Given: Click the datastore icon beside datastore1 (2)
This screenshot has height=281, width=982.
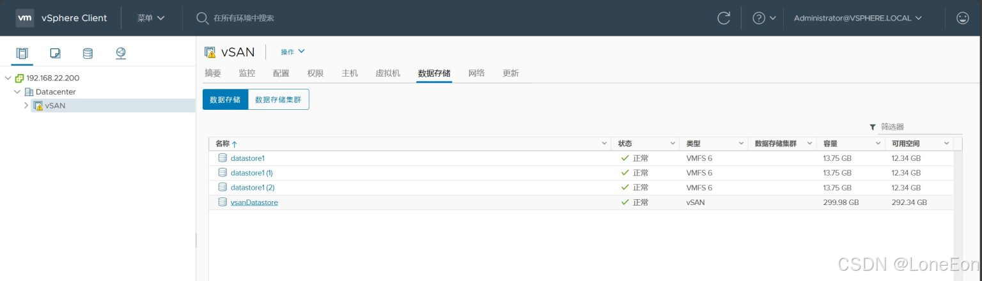Looking at the screenshot, I should 222,187.
